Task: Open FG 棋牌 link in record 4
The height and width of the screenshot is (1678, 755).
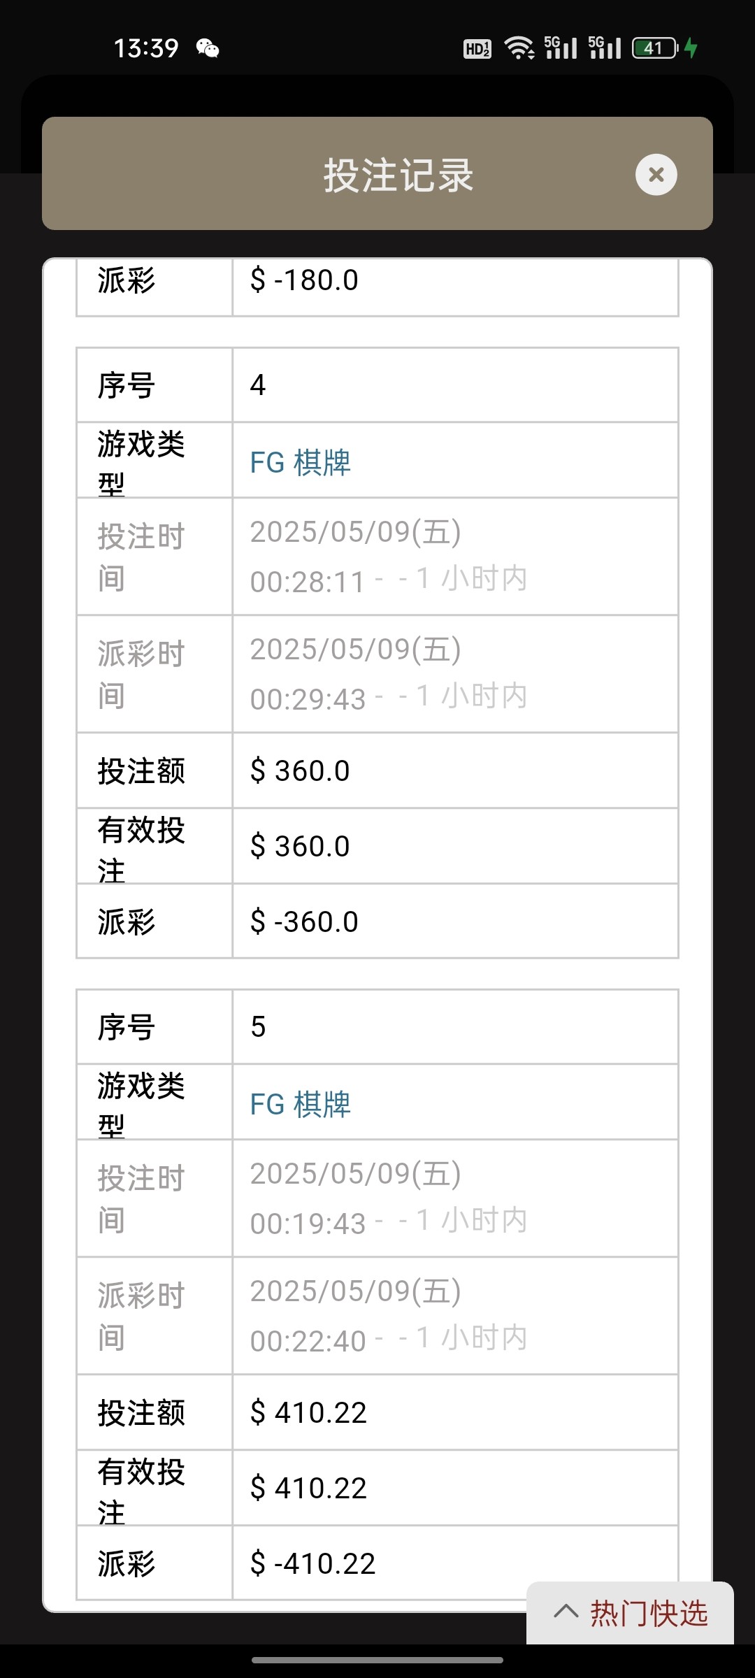Action: 301,463
